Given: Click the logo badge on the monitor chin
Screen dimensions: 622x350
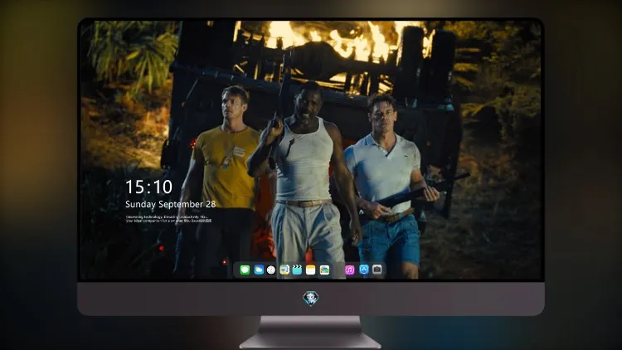Looking at the screenshot, I should 311,299.
